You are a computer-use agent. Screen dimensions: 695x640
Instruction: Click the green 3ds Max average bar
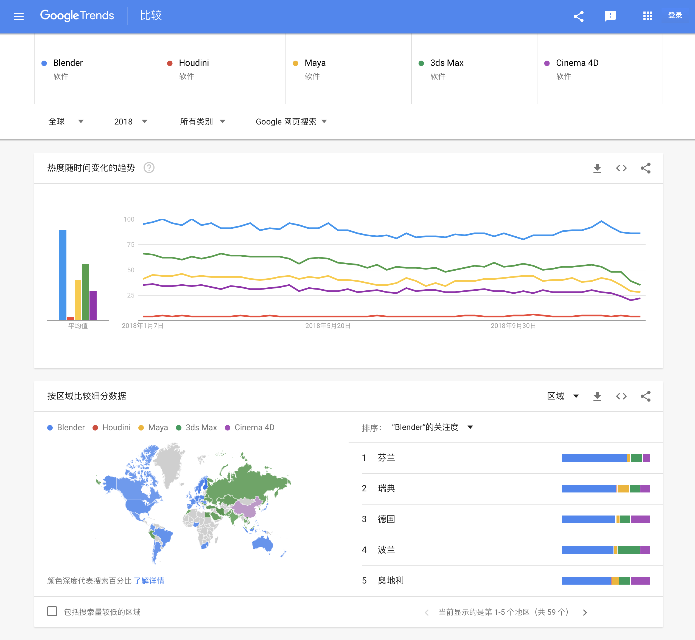point(85,292)
